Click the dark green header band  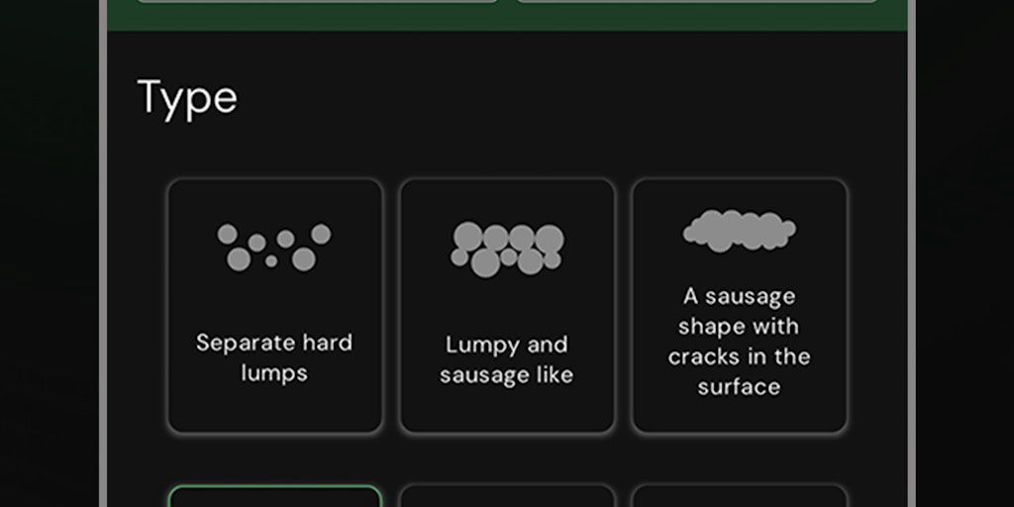point(507,17)
